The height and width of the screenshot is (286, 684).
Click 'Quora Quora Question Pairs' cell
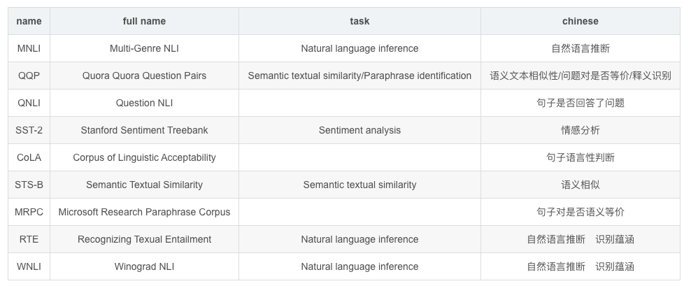pyautogui.click(x=144, y=76)
